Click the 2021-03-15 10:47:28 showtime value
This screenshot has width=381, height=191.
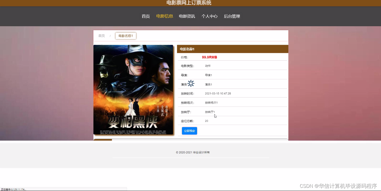click(x=218, y=94)
